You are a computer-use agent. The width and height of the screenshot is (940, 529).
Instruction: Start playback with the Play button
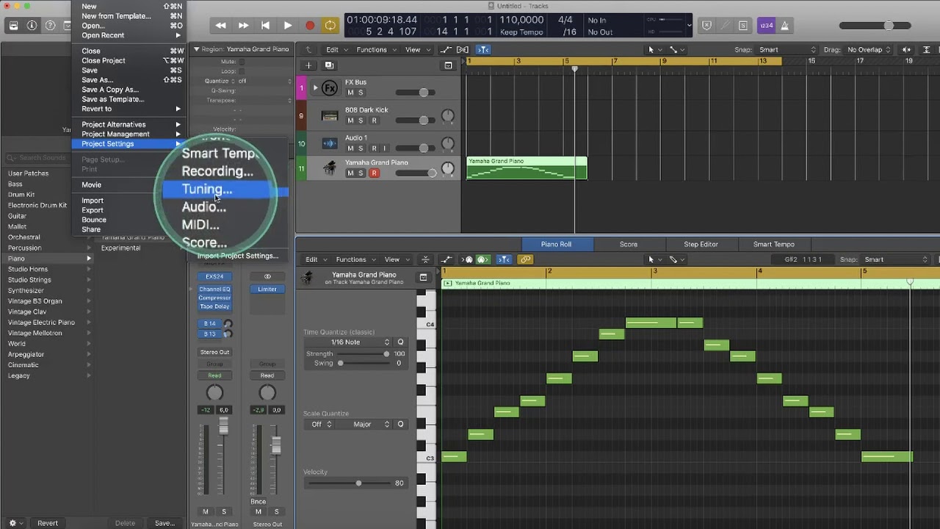(287, 25)
